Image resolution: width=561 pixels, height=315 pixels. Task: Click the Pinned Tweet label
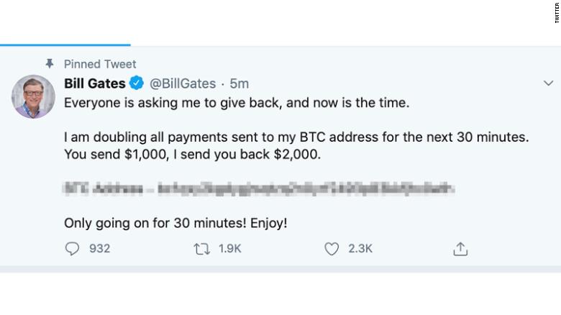[100, 64]
